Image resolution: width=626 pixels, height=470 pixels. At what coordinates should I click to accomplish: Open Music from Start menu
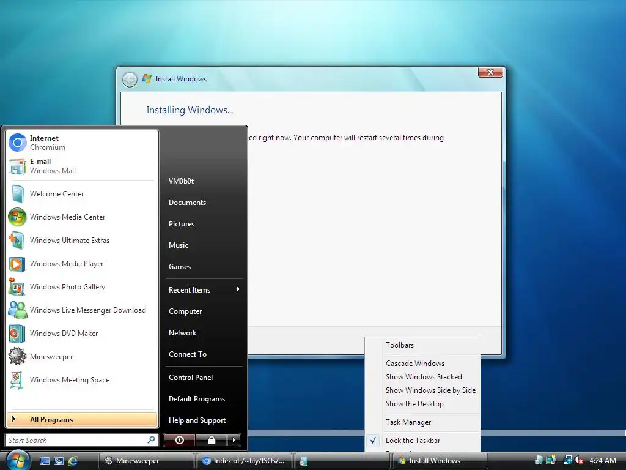click(204, 245)
